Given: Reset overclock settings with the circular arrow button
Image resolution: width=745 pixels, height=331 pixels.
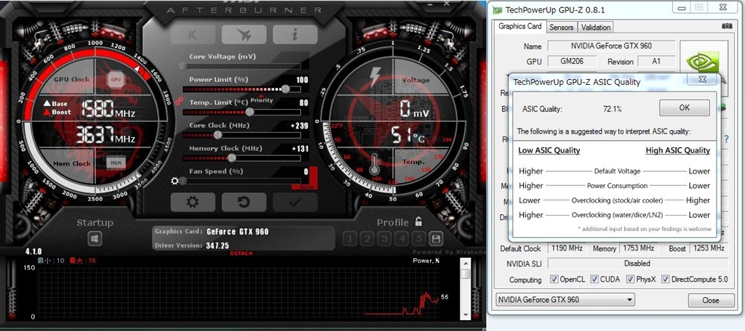Looking at the screenshot, I should (x=244, y=203).
